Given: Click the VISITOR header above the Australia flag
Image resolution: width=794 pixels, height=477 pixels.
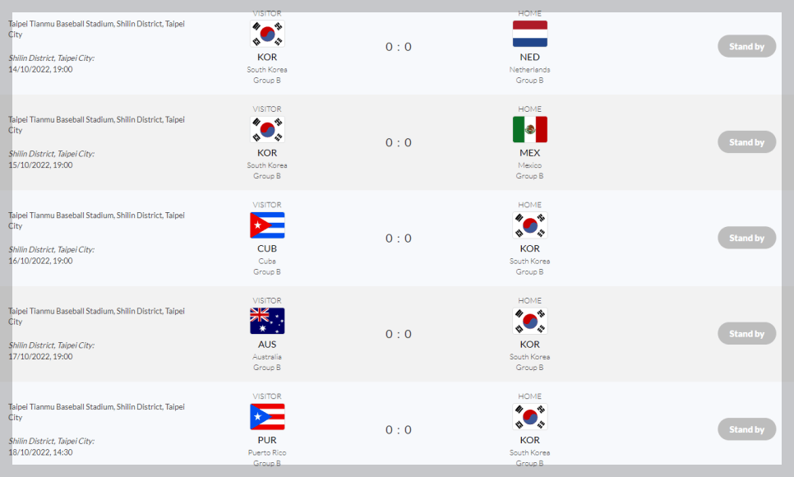Looking at the screenshot, I should pyautogui.click(x=266, y=300).
